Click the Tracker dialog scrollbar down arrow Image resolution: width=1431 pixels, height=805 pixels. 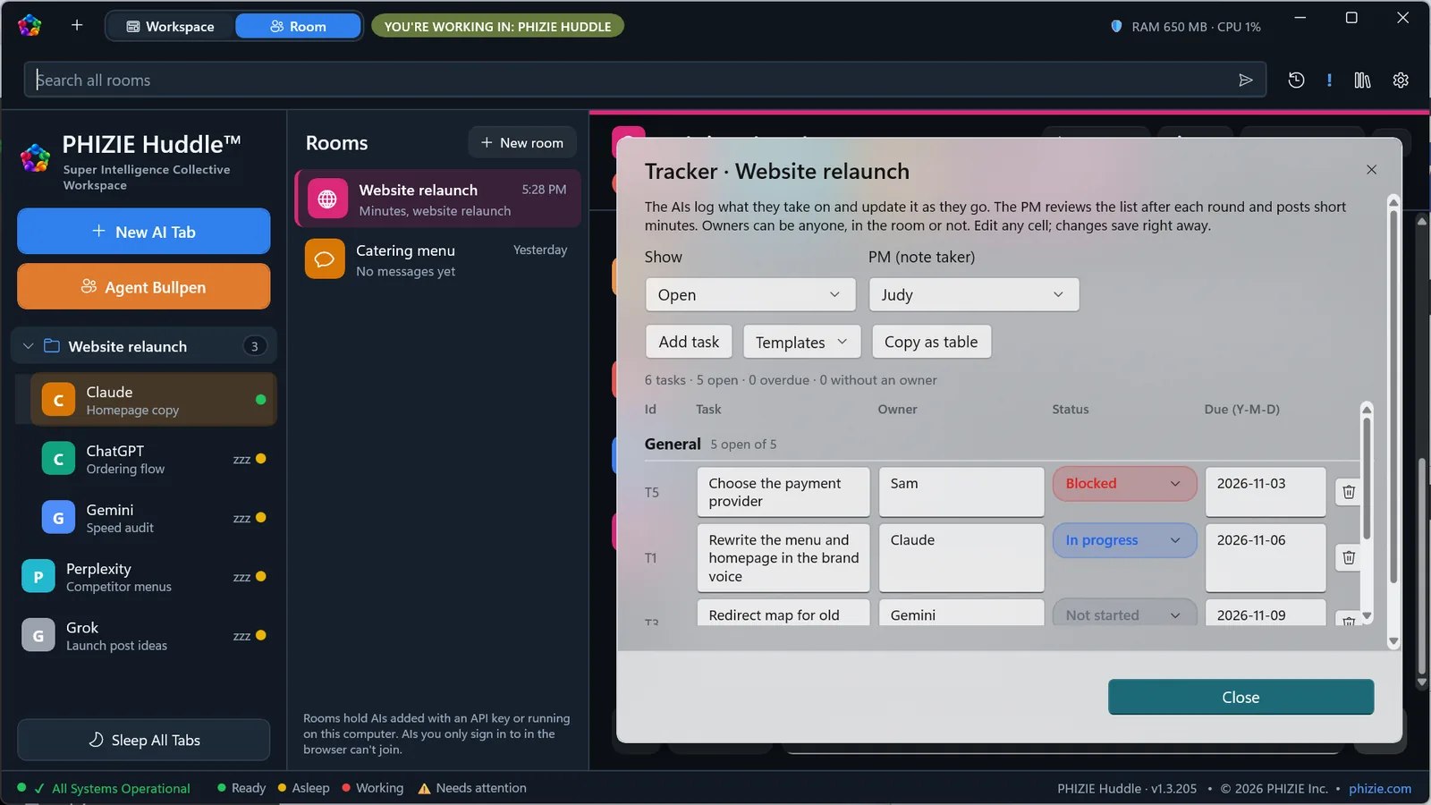click(1393, 641)
